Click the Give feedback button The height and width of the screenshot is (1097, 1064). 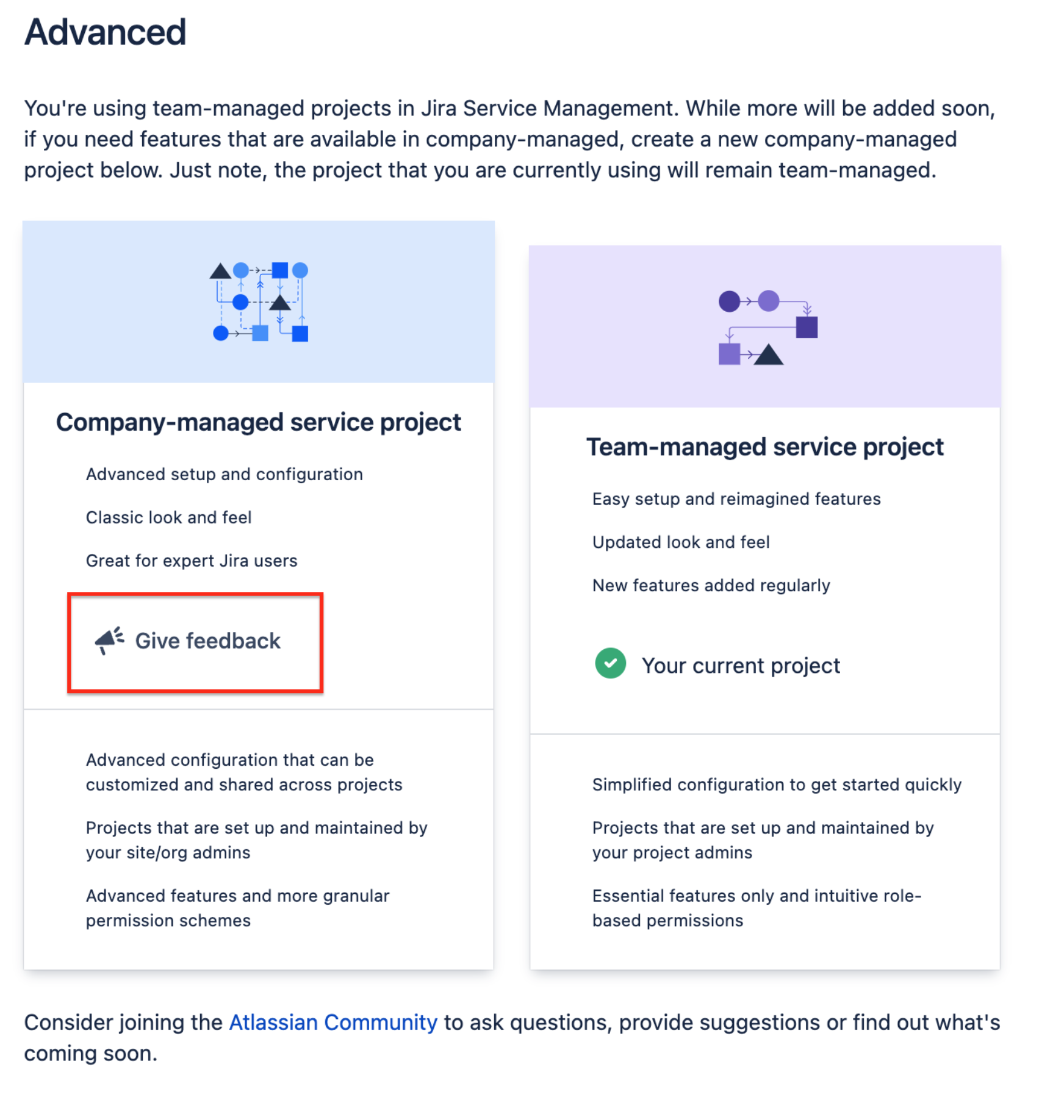point(195,641)
